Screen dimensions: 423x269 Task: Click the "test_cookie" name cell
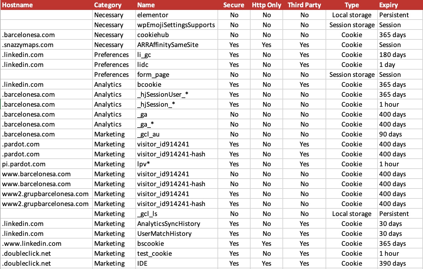[x=154, y=253]
